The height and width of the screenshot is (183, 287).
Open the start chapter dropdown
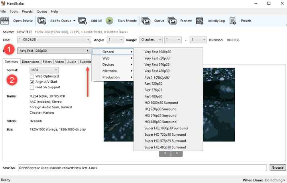(173, 40)
